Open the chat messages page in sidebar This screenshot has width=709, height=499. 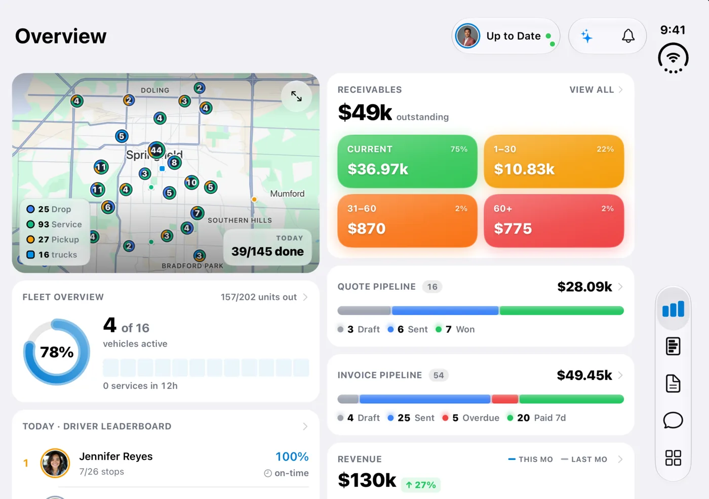673,420
